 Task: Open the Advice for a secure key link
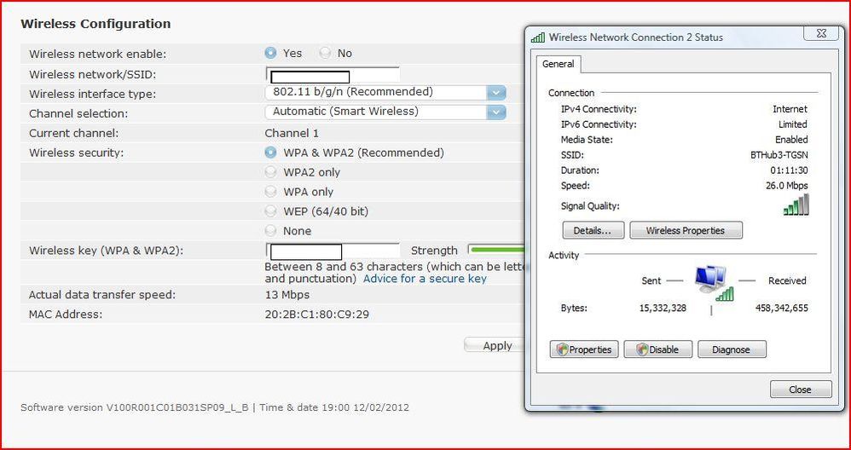tap(425, 279)
